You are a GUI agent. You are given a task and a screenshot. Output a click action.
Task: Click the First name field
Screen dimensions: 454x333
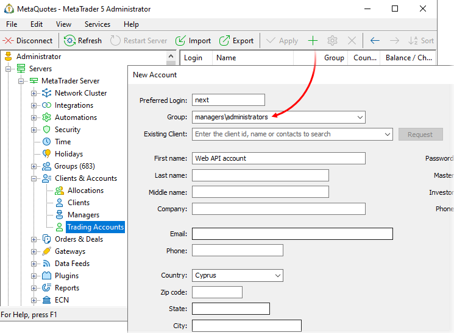pyautogui.click(x=278, y=158)
